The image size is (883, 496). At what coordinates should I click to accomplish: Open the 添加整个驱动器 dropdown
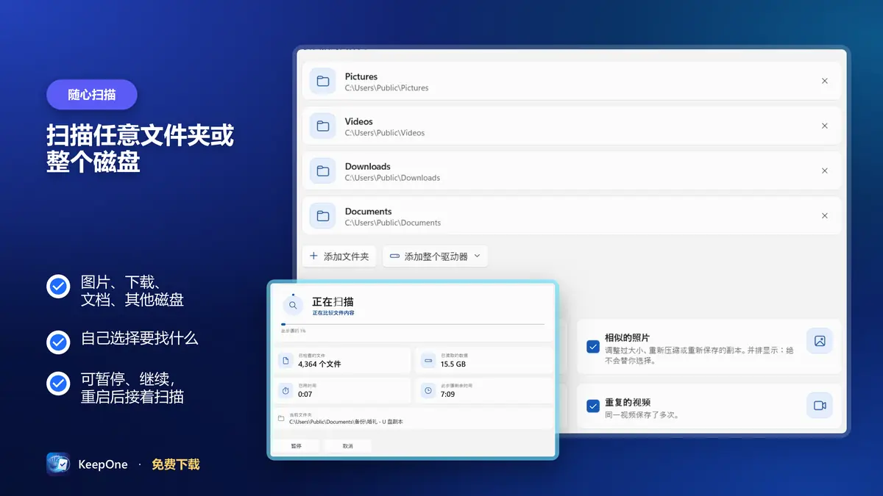coord(435,256)
